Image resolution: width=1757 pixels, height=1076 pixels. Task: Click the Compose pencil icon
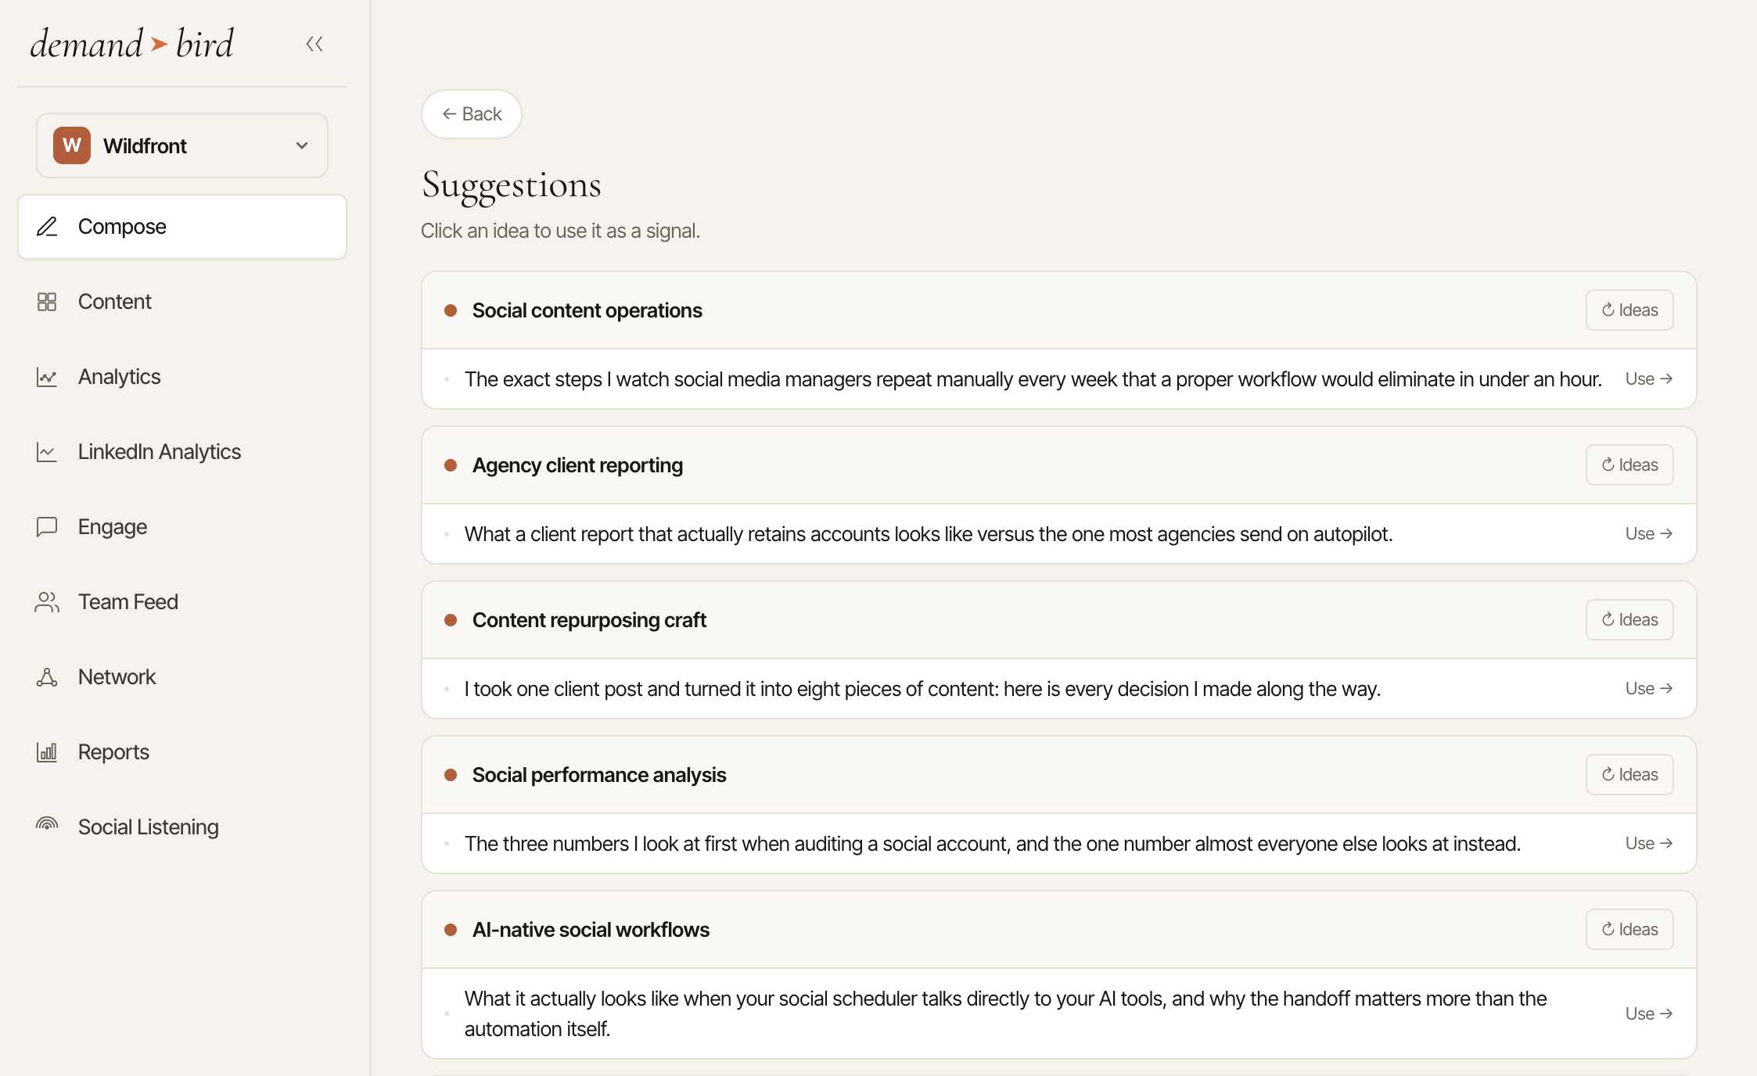tap(47, 227)
